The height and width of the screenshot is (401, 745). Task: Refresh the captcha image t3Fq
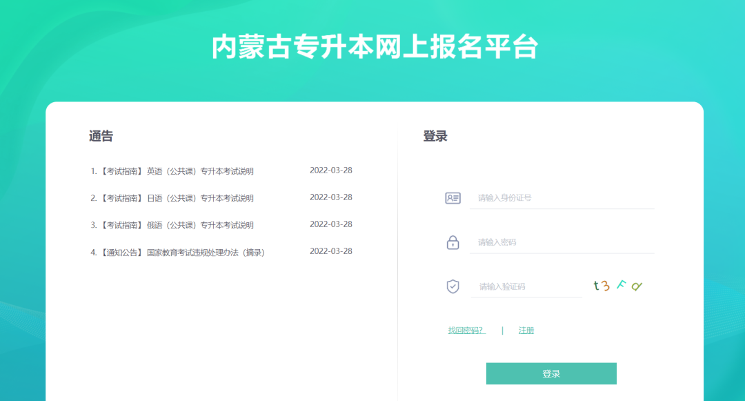point(617,286)
